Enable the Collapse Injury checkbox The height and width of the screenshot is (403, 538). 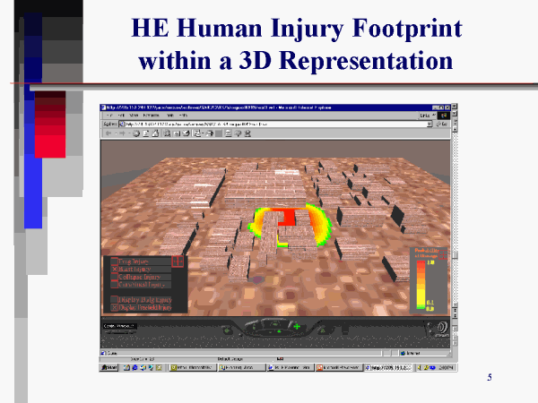[115, 277]
